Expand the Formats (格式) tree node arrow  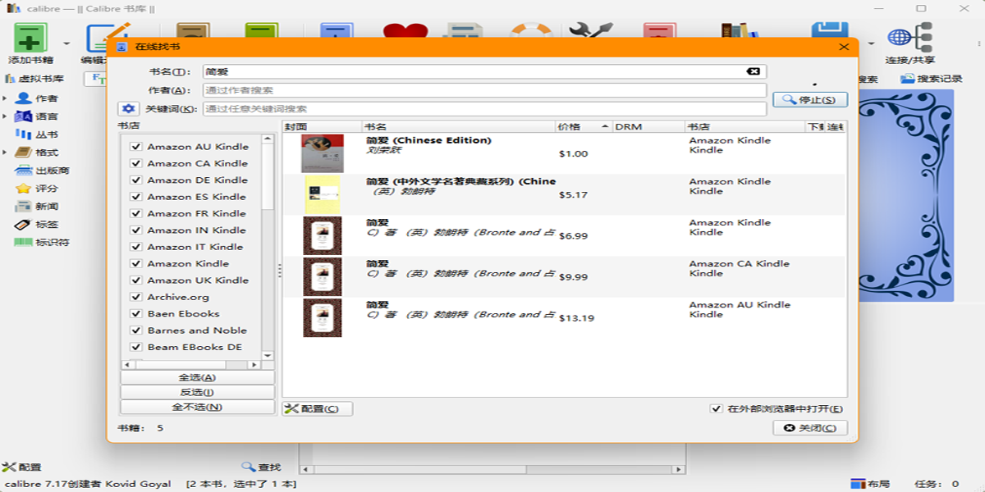pos(5,153)
